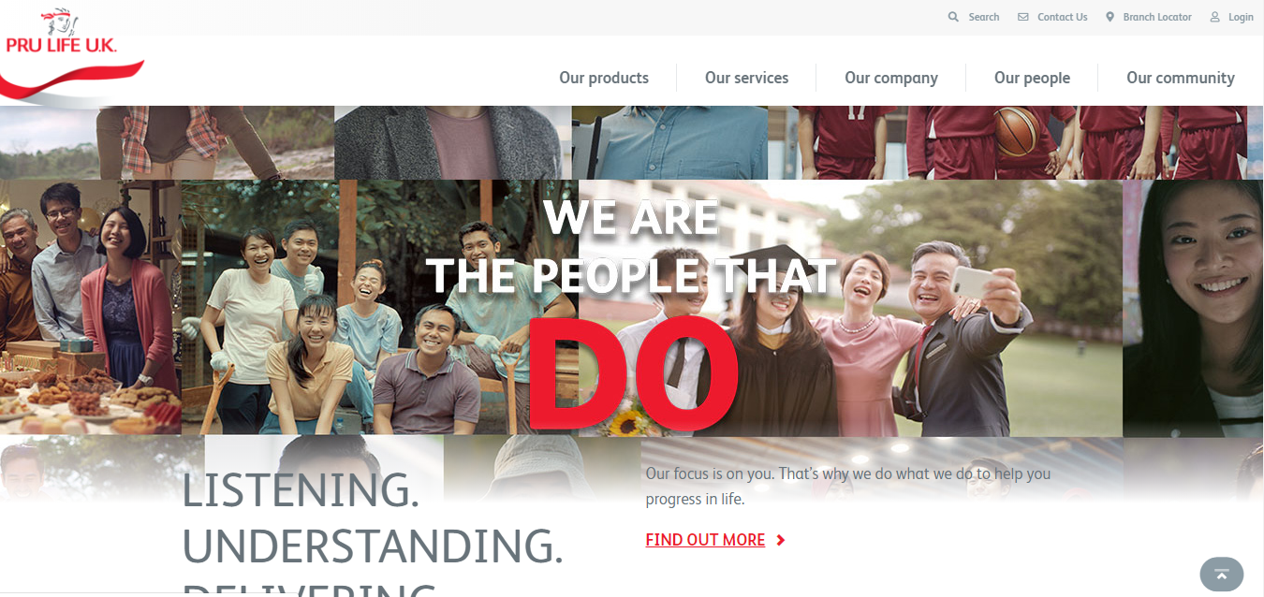Click the magnifying glass search icon

(x=953, y=17)
